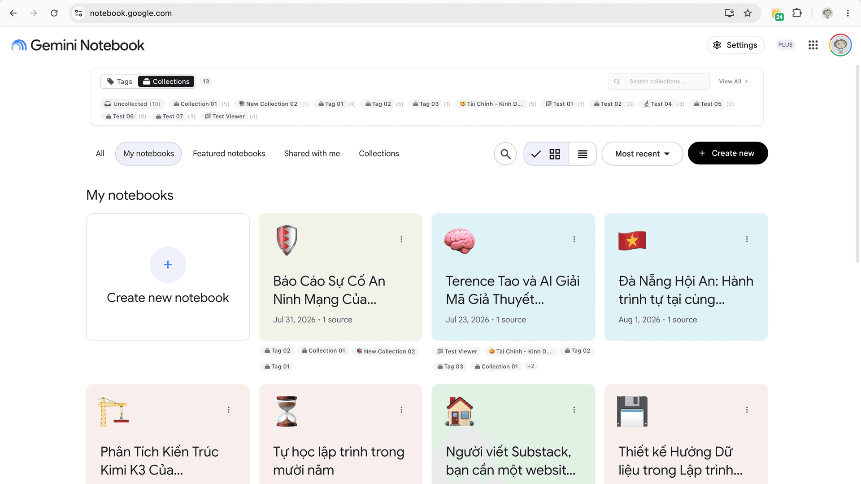
Task: Click the plus icon to create notebook
Action: [x=168, y=265]
